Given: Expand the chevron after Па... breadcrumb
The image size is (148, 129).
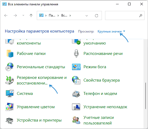Looking at the screenshot, I should coord(58,15).
